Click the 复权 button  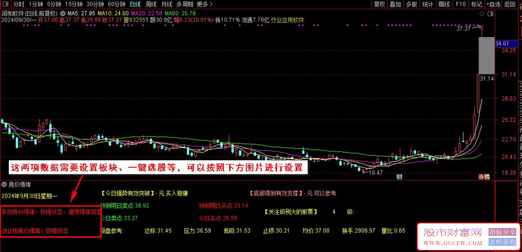[379, 4]
